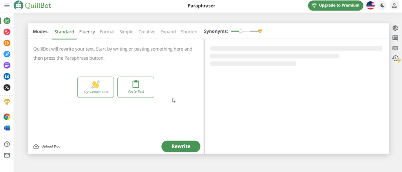Image resolution: width=402 pixels, height=172 pixels.
Task: Open the user account menu
Action: click(395, 5)
